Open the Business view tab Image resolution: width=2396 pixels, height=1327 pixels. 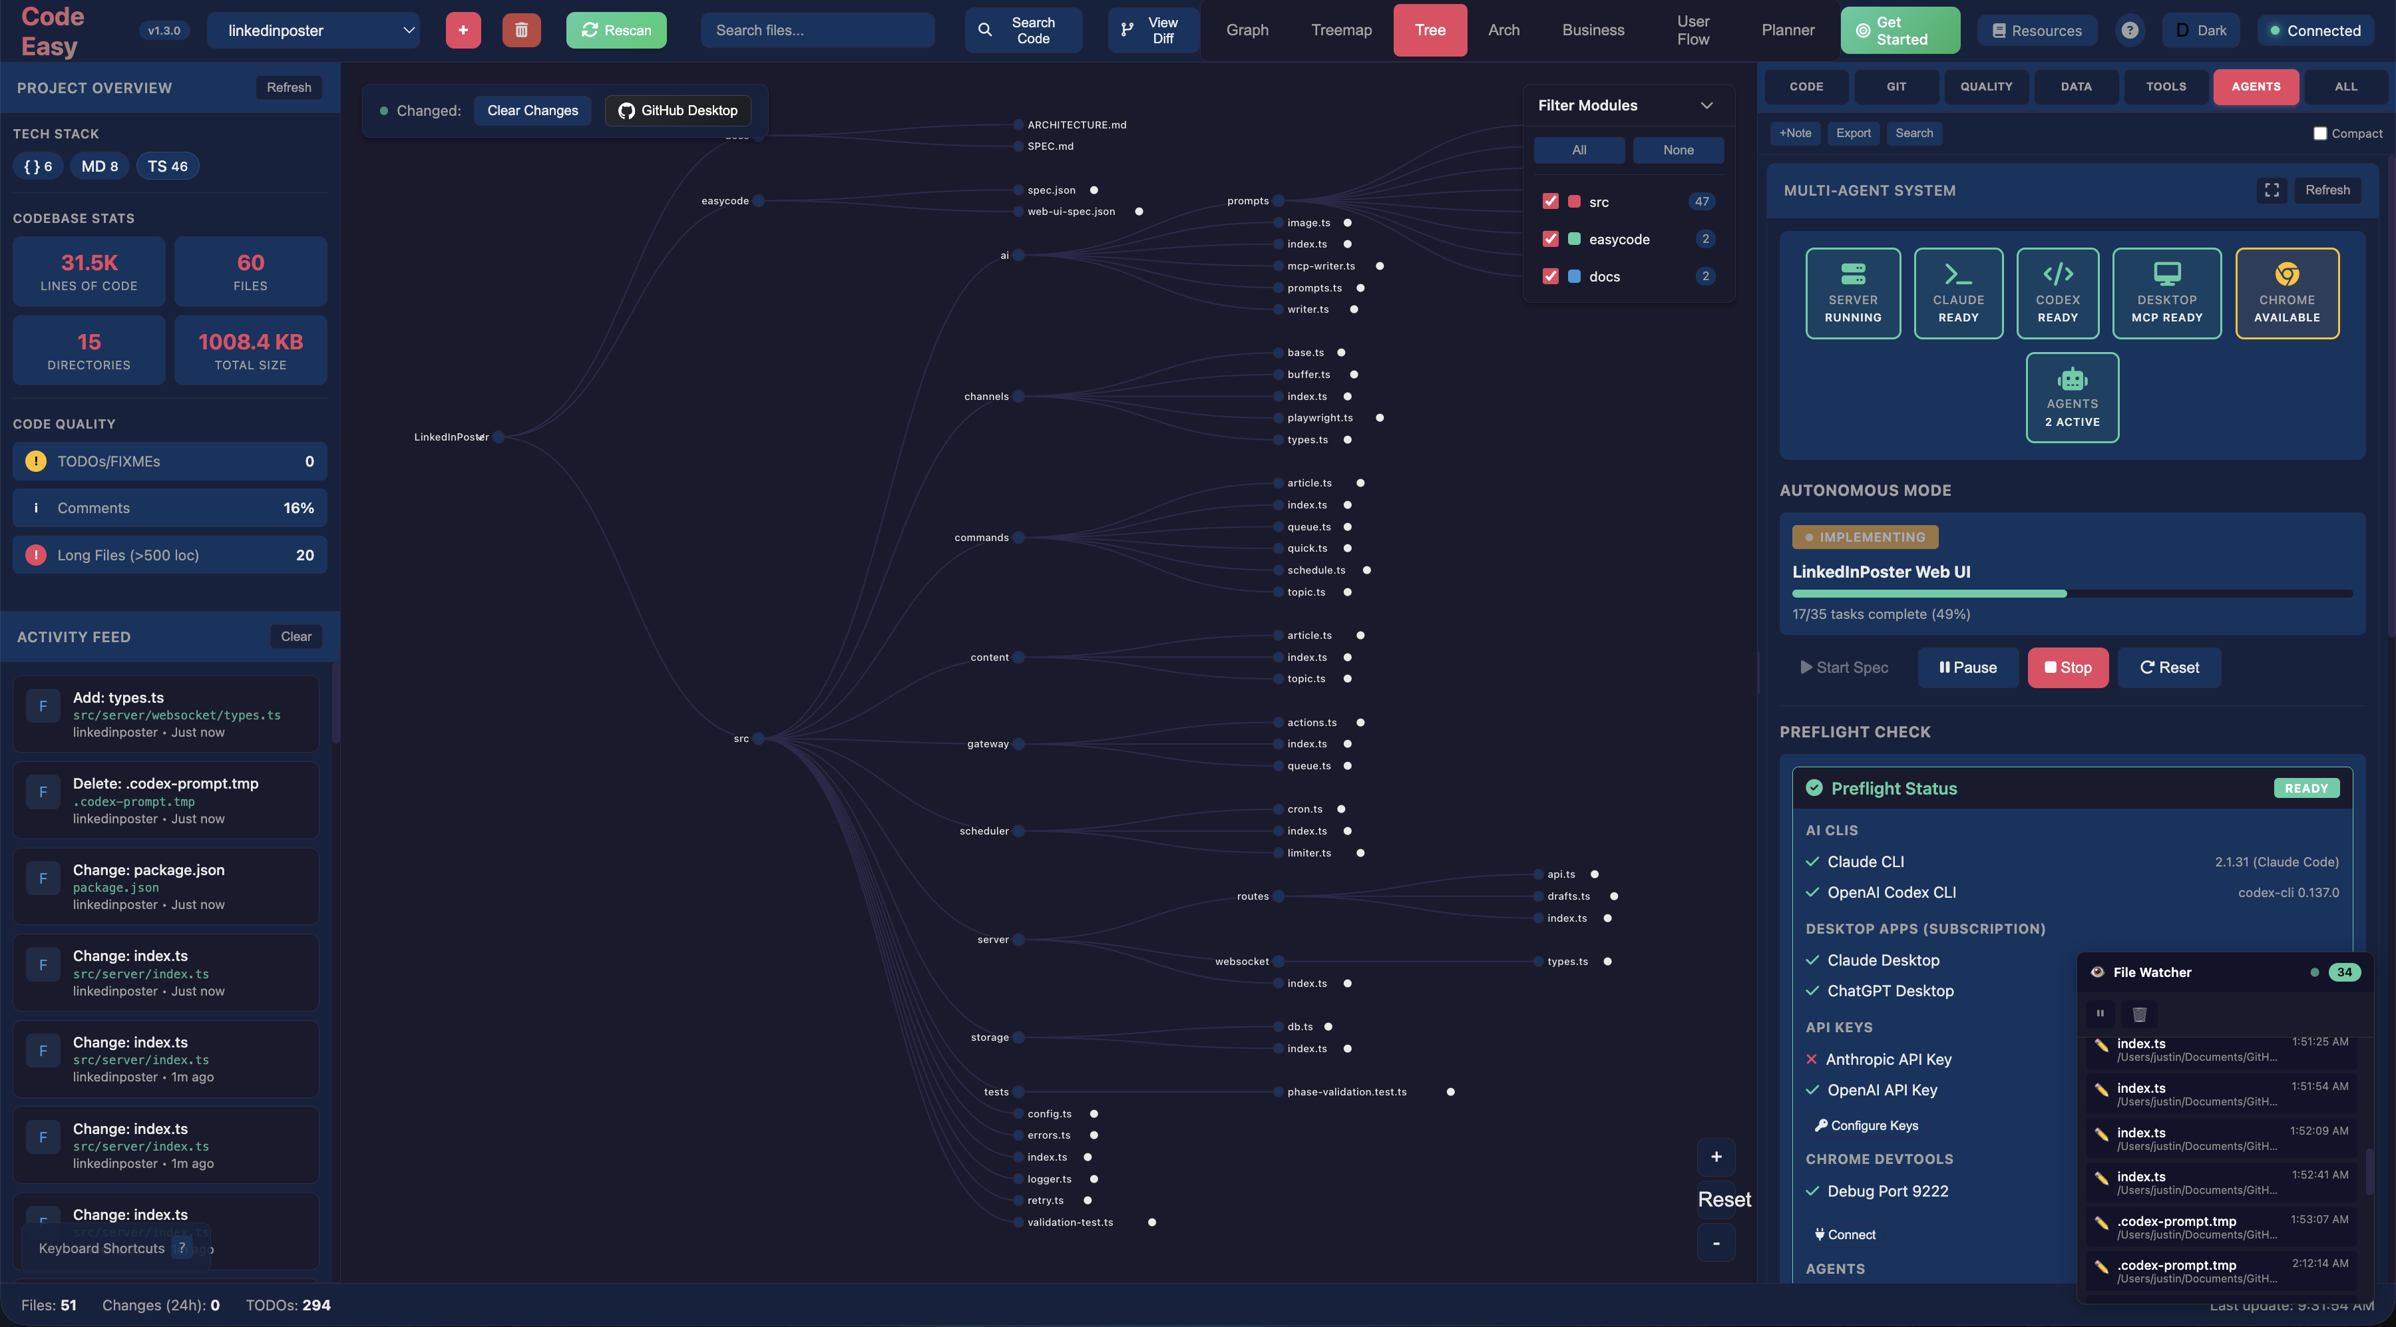point(1593,30)
